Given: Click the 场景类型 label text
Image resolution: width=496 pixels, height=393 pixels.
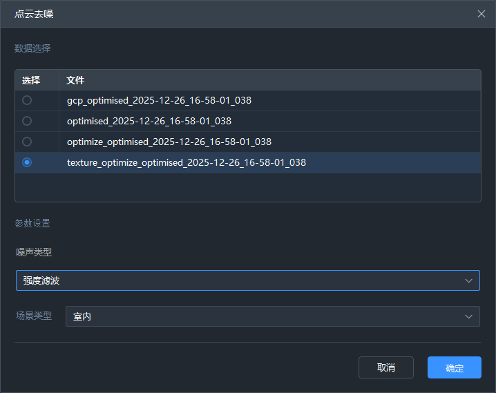Looking at the screenshot, I should (34, 316).
